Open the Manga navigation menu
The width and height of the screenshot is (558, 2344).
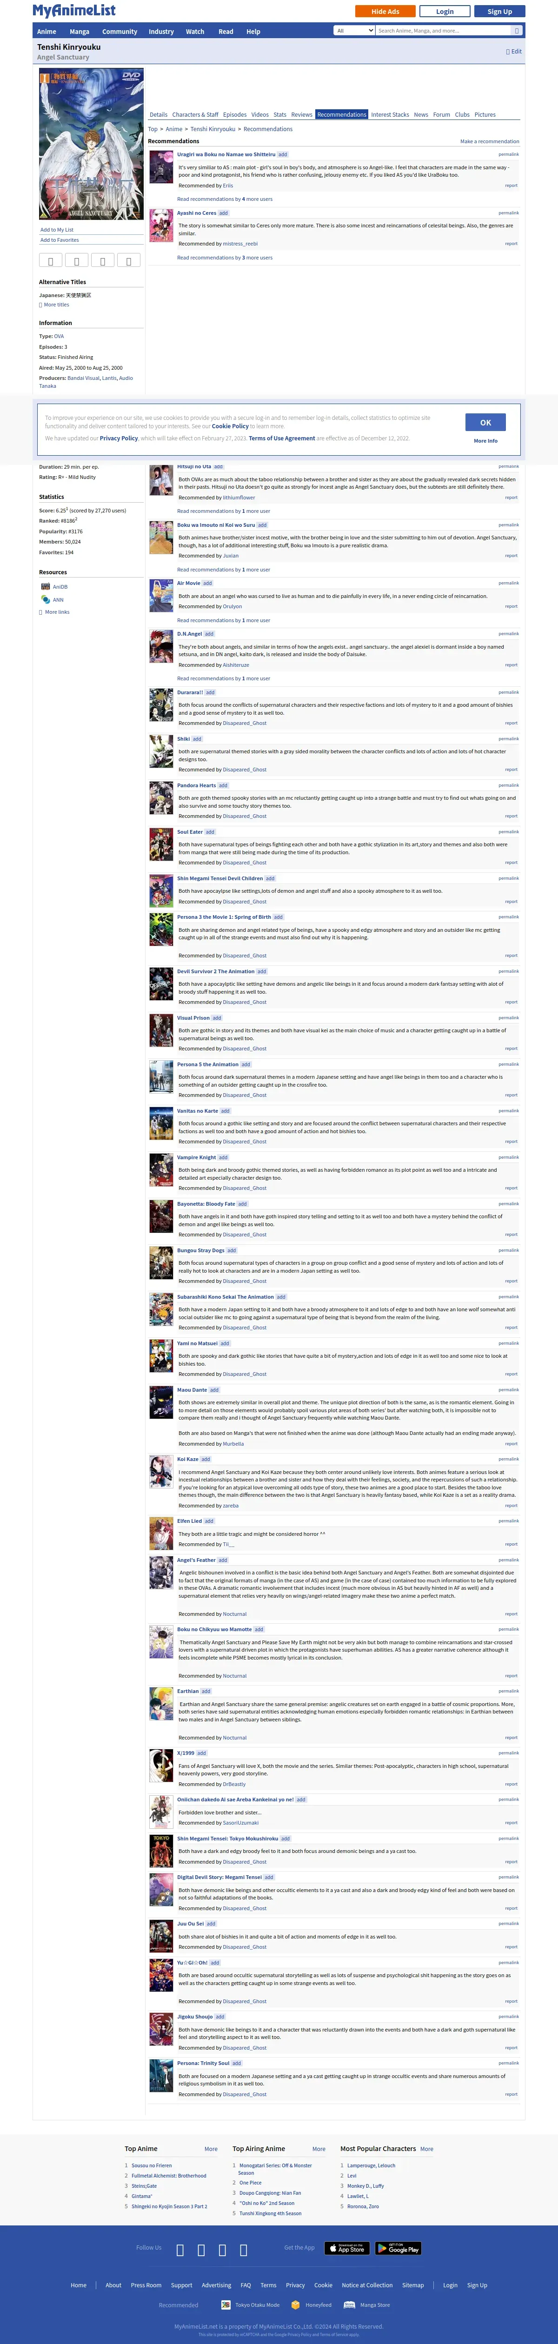tap(80, 31)
